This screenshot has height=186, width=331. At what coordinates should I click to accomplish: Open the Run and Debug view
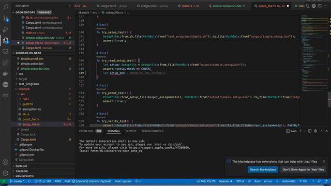pos(6,29)
